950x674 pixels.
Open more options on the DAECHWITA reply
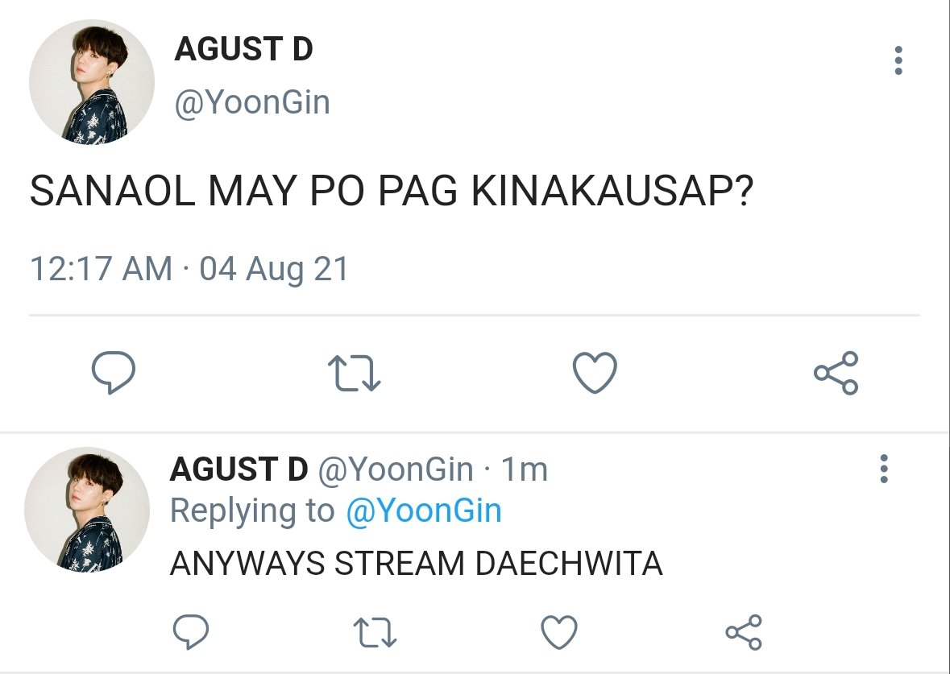pyautogui.click(x=884, y=469)
